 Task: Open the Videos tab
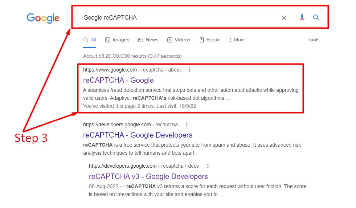pyautogui.click(x=179, y=40)
